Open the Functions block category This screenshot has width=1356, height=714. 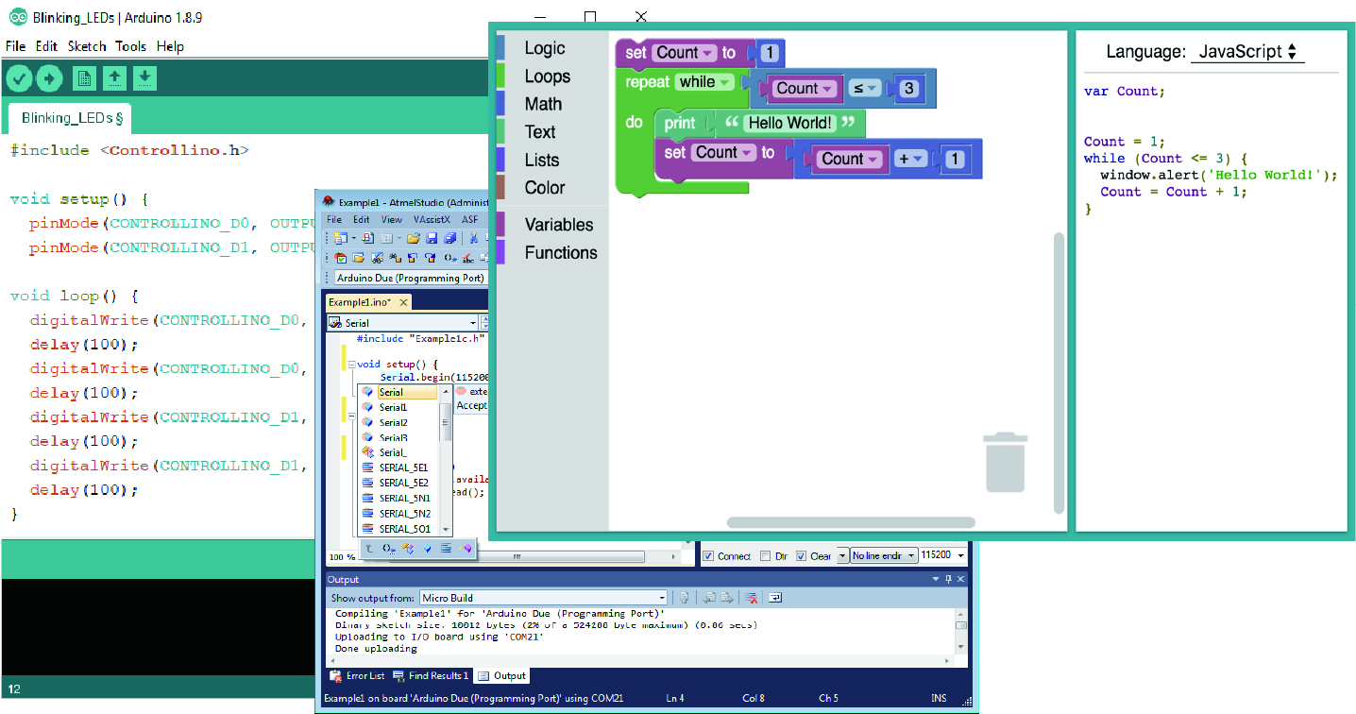point(561,253)
